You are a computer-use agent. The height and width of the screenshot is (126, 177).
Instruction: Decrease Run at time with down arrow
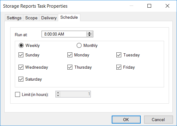[89, 35]
